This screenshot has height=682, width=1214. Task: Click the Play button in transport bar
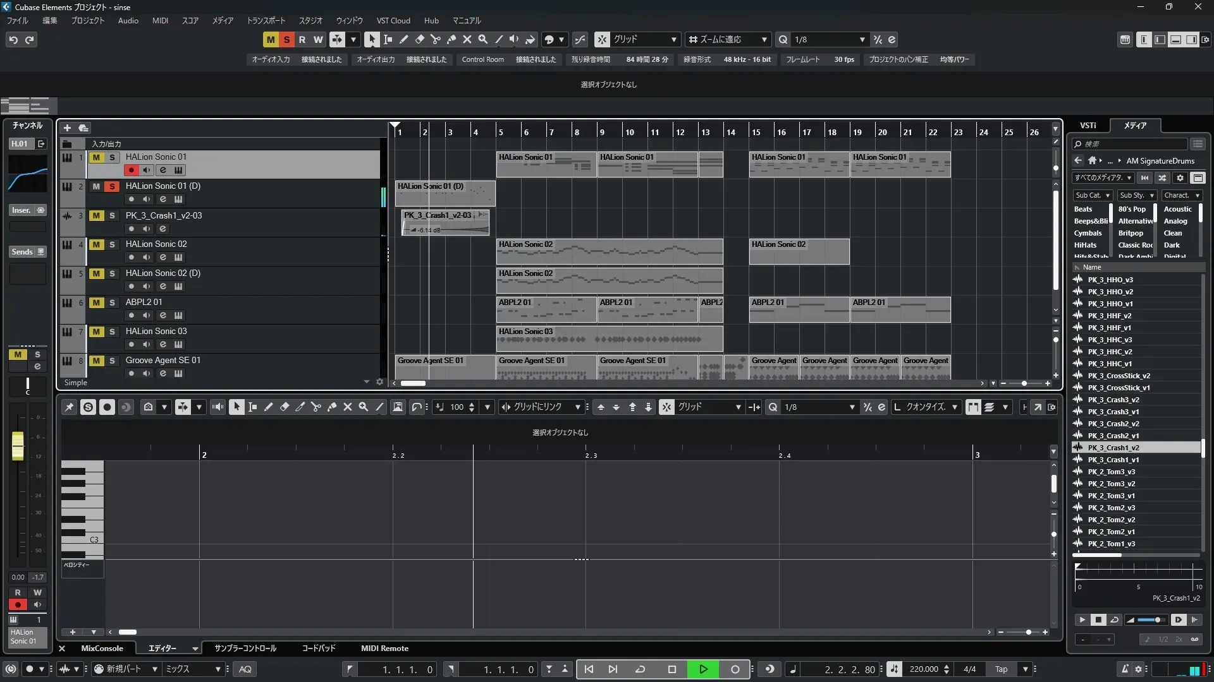703,669
